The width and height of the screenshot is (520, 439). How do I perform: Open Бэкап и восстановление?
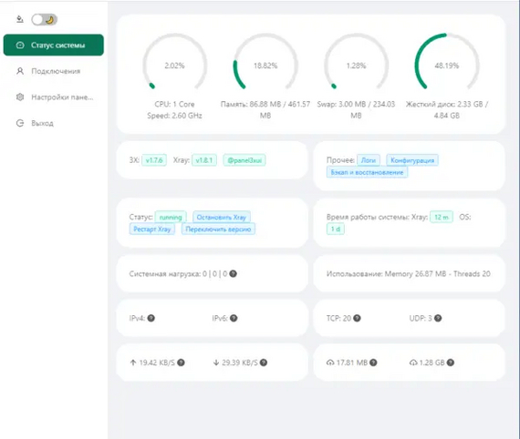(x=367, y=172)
